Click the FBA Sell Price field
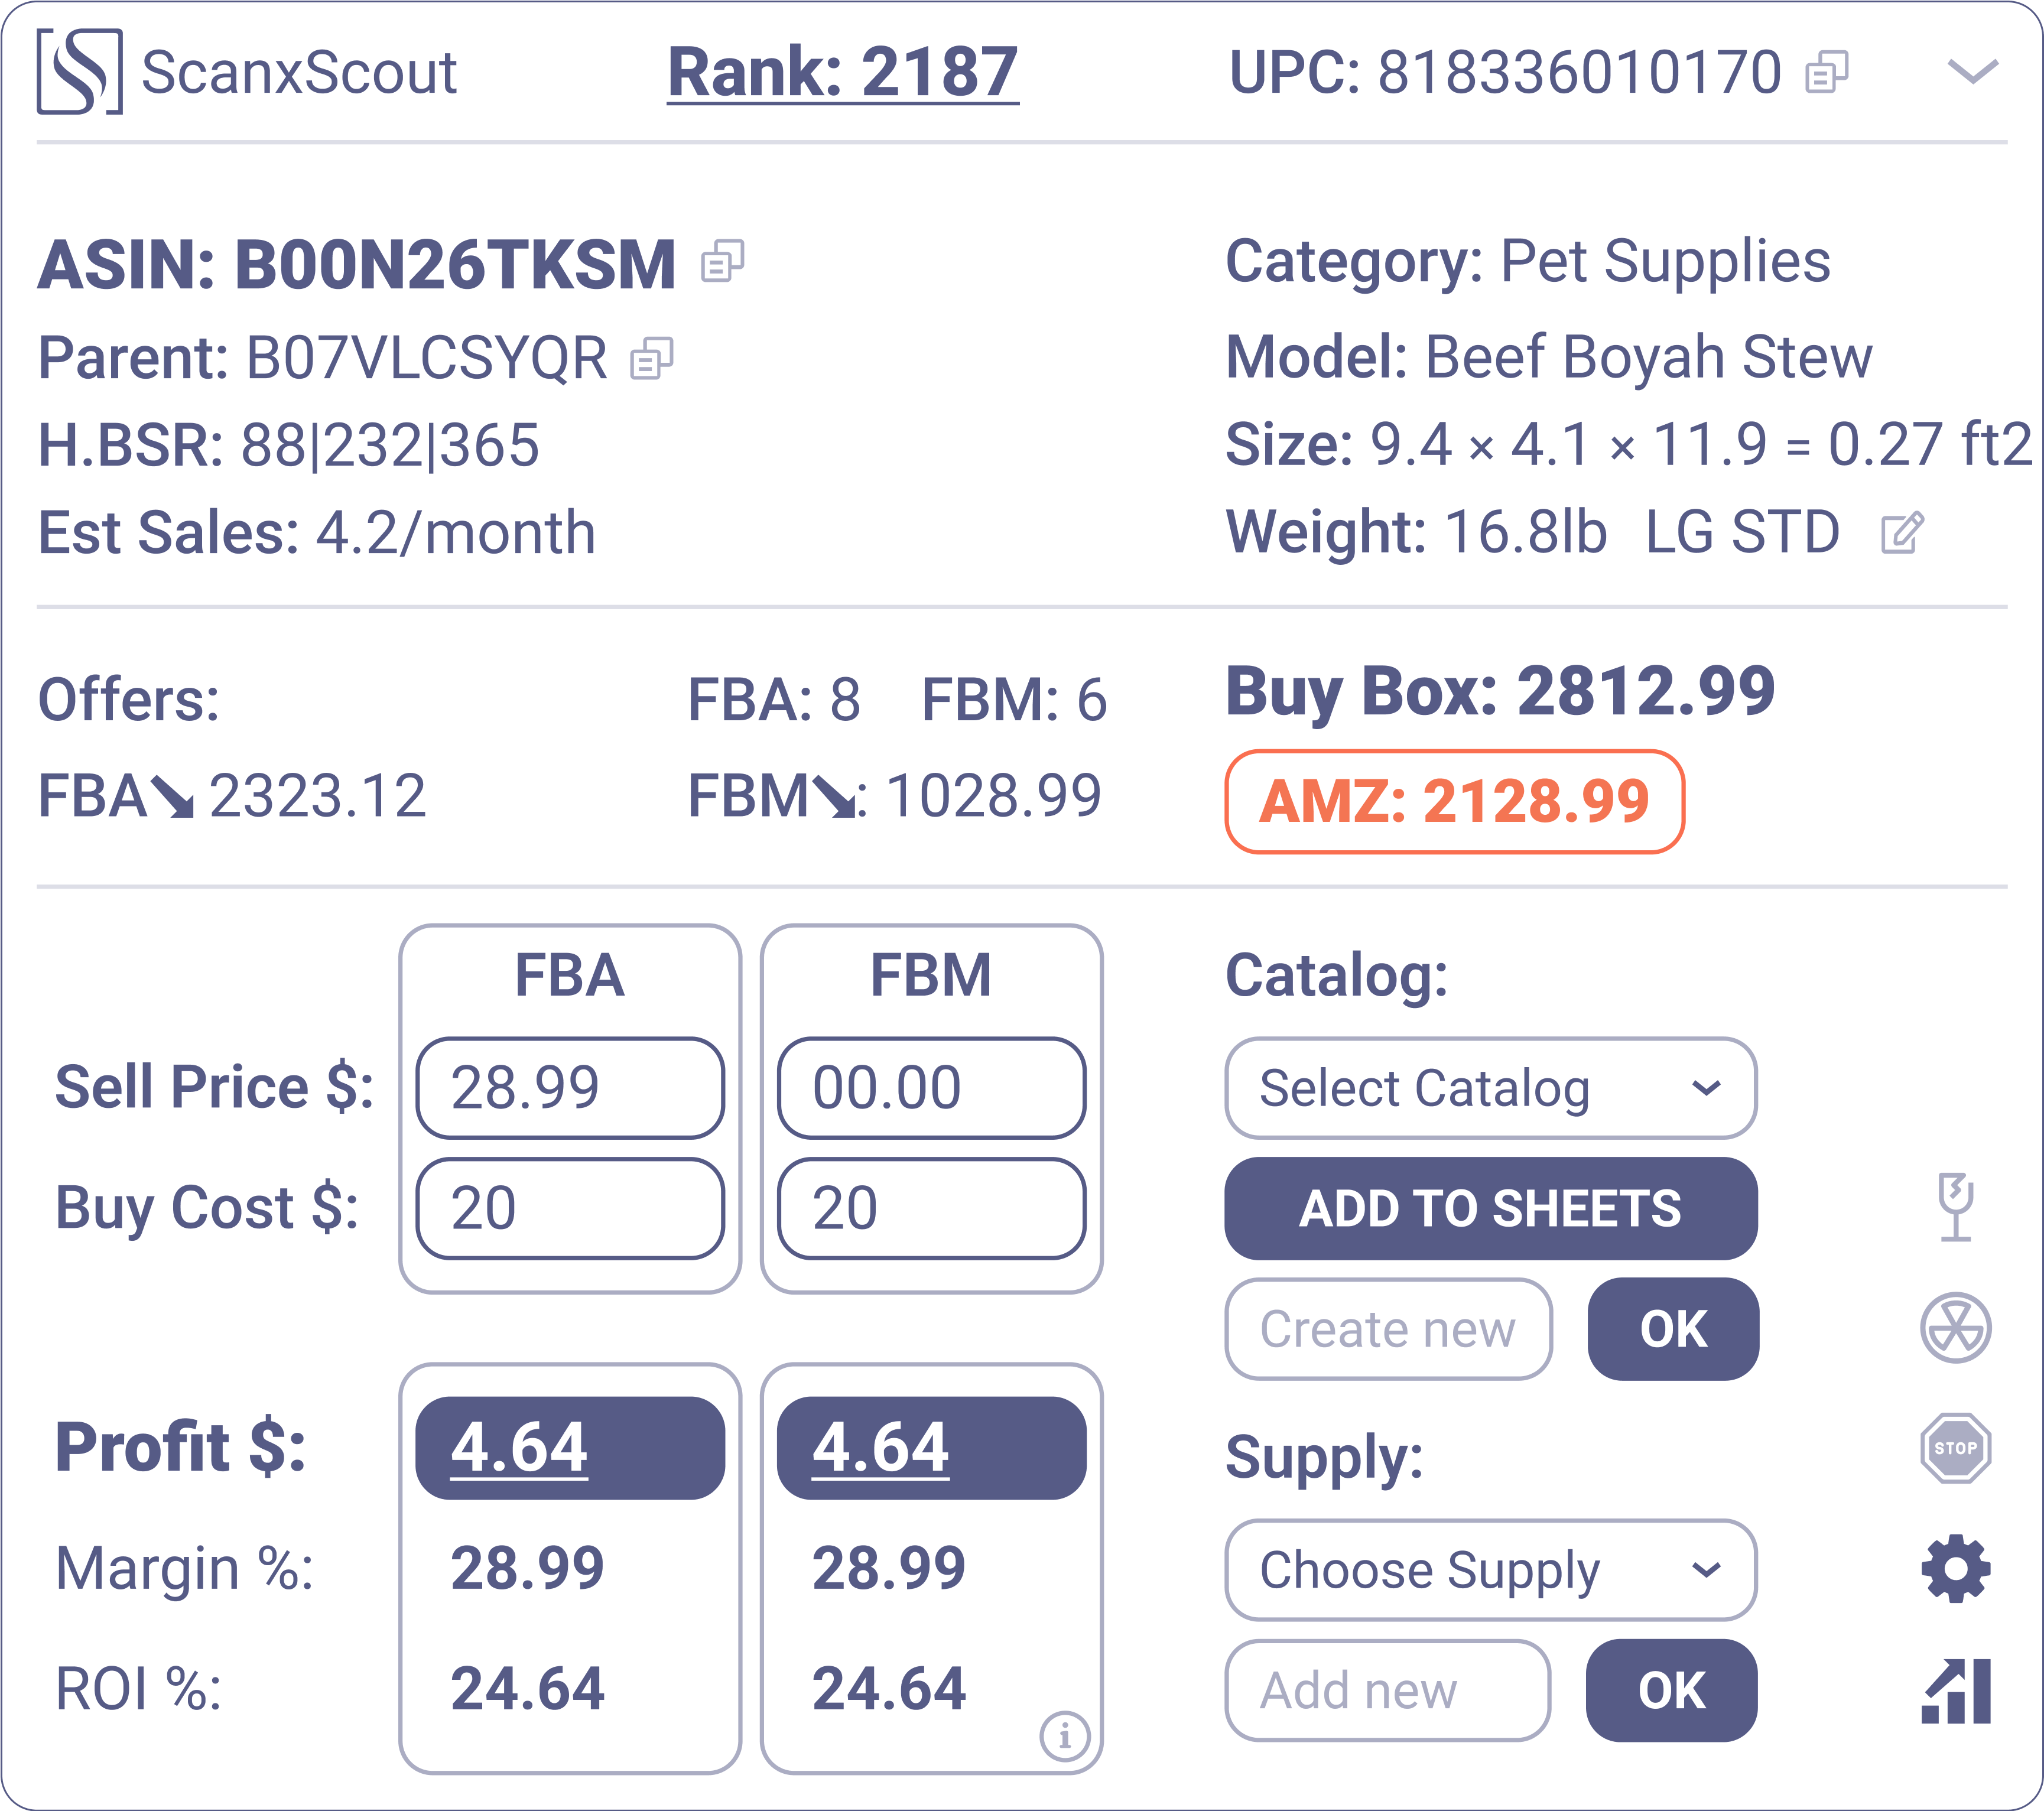 click(570, 1088)
